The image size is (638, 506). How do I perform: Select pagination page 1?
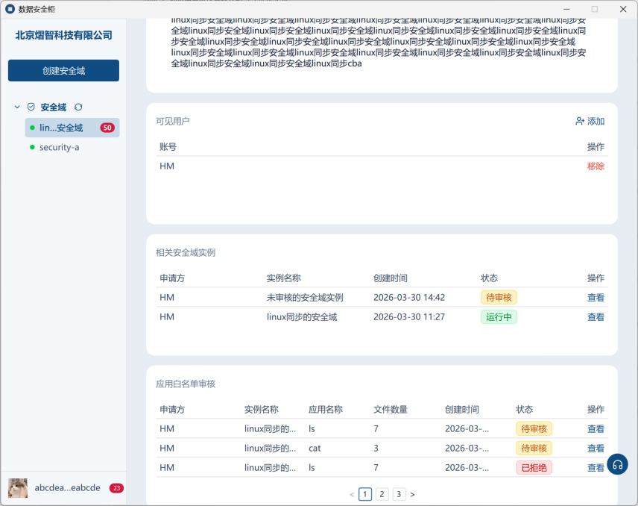pos(365,494)
